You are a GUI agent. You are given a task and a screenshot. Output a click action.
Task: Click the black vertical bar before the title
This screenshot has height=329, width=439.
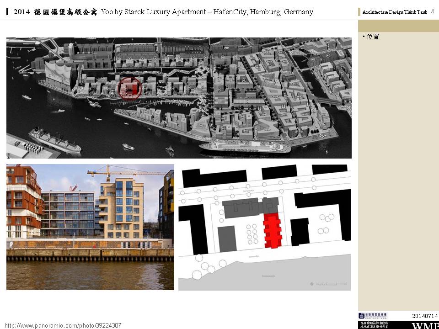point(8,11)
